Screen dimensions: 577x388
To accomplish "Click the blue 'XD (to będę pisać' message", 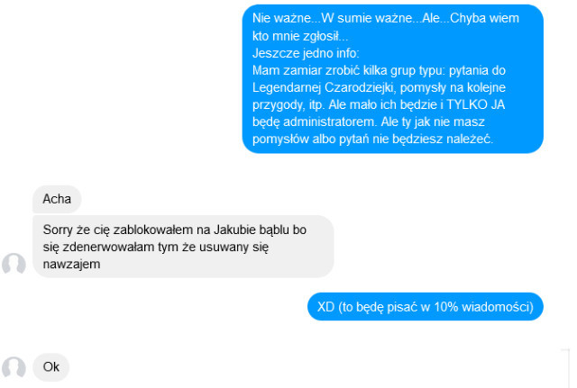I will (x=425, y=306).
